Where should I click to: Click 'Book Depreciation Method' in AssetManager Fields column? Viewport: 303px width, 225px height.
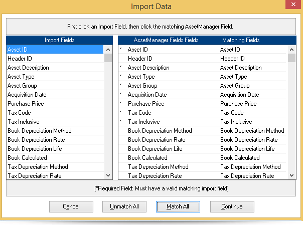click(x=160, y=131)
